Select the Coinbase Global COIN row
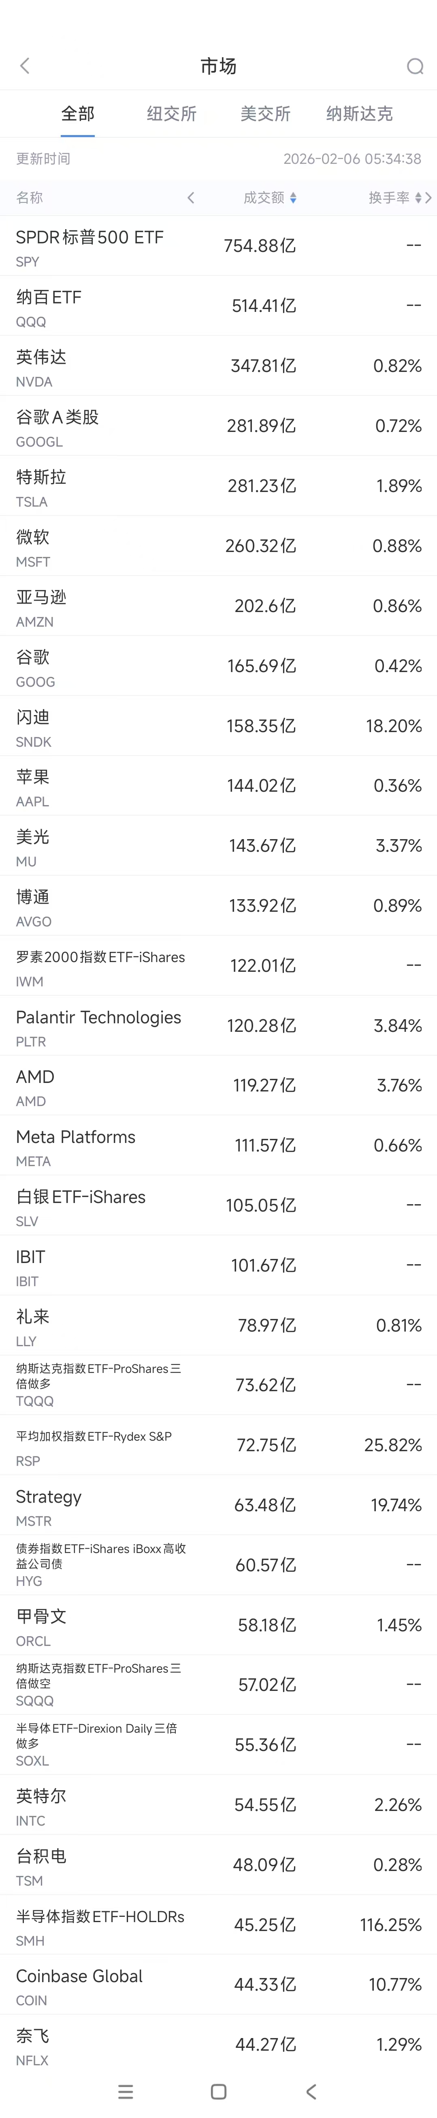Viewport: 437px width, 2118px height. (x=219, y=1984)
